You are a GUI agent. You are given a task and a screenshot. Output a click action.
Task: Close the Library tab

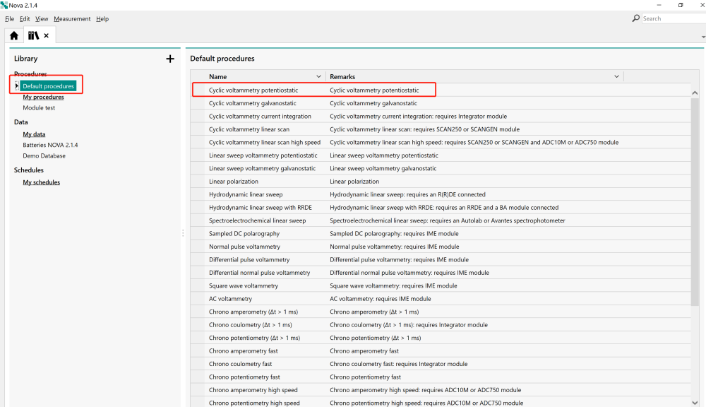[47, 35]
